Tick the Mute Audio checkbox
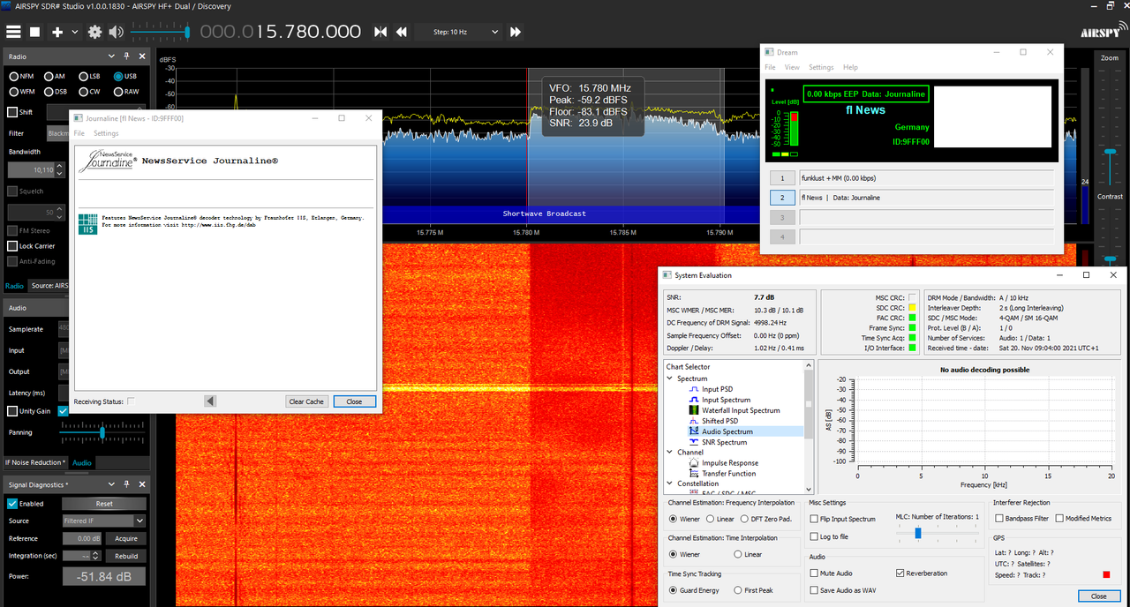Screen dimensions: 1130x607 click(x=832, y=573)
